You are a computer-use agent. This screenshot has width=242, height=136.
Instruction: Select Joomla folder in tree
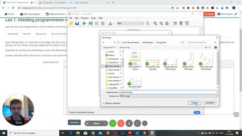(x=111, y=73)
